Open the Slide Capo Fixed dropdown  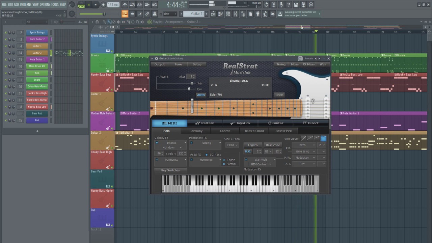point(232,145)
